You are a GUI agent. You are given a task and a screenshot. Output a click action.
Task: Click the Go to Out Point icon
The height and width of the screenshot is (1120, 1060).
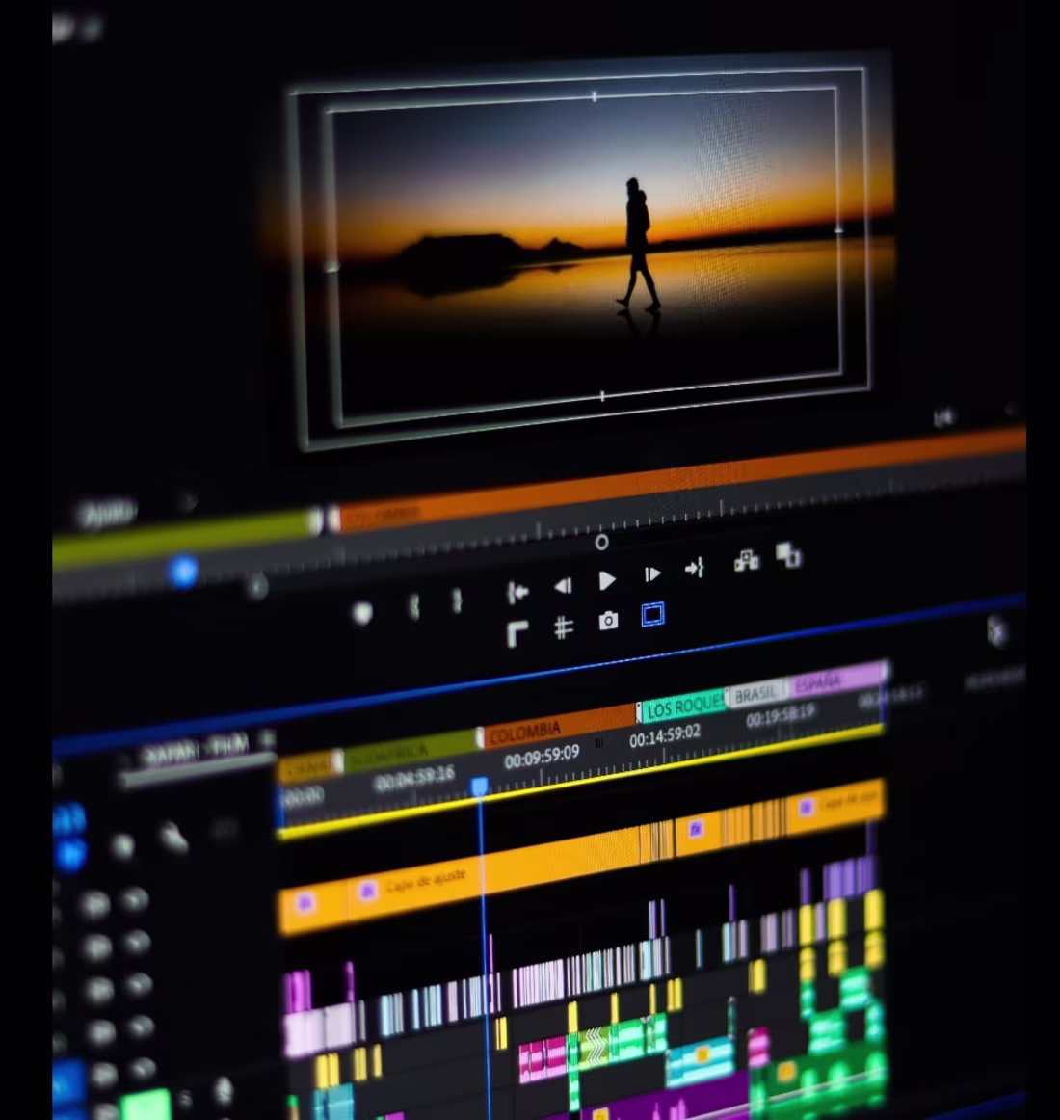[x=693, y=568]
